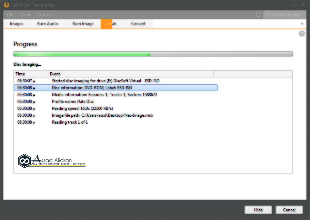This screenshot has width=310, height=220.
Task: Switch to the Burn Audio tab
Action: tap(48, 24)
